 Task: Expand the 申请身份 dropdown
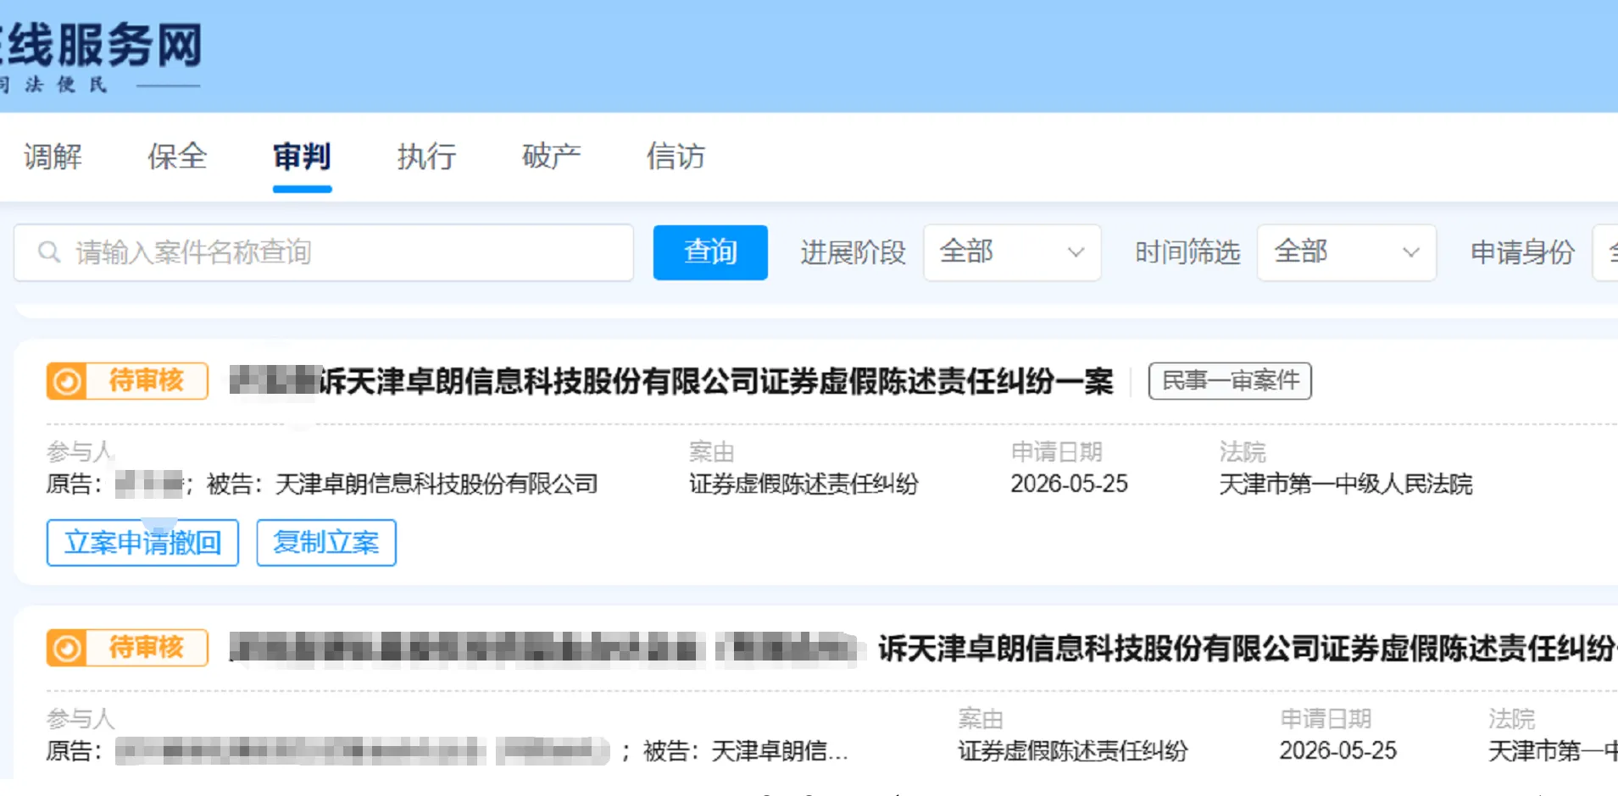[x=1605, y=252]
